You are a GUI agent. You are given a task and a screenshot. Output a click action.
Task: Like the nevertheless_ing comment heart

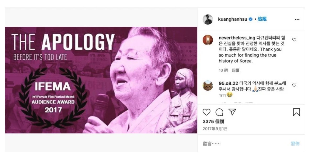[294, 40]
